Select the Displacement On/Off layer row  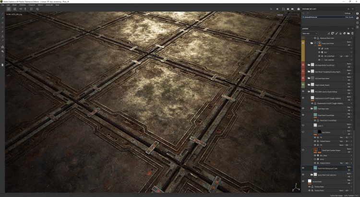(x=328, y=98)
